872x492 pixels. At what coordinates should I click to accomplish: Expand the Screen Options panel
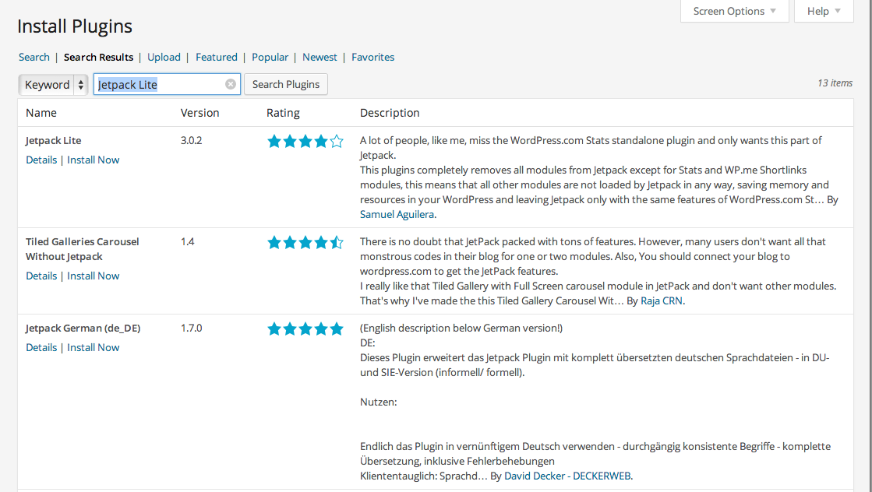tap(734, 11)
